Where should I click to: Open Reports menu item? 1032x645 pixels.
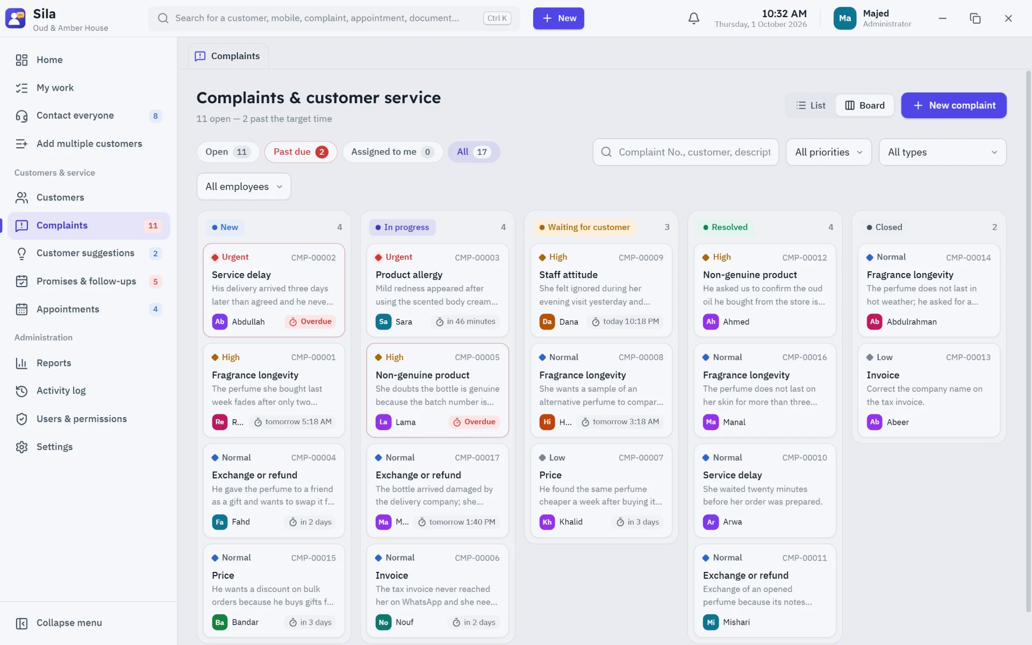[89, 363]
